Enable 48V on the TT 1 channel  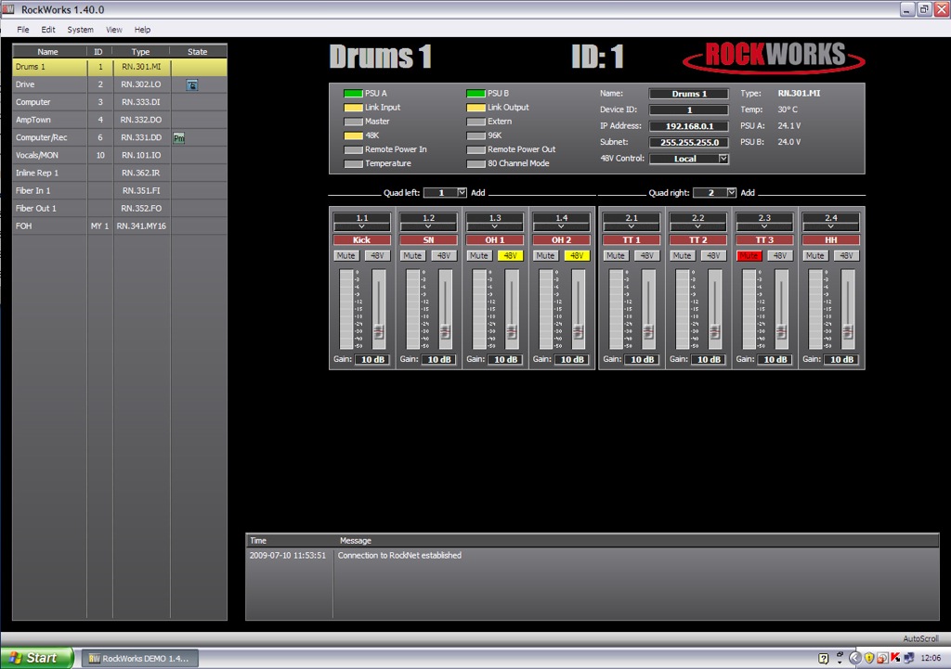pos(647,256)
